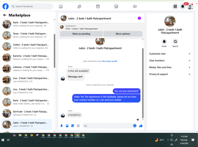198x147 pixels.
Task: Open the Windows action center notifications
Action: click(x=193, y=140)
